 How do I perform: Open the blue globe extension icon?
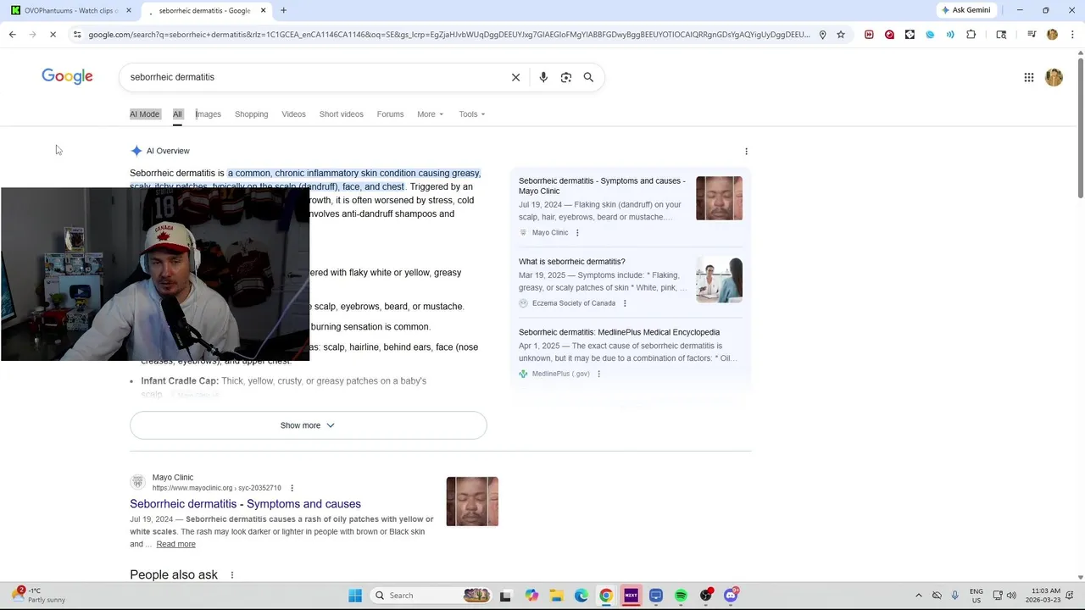[930, 35]
